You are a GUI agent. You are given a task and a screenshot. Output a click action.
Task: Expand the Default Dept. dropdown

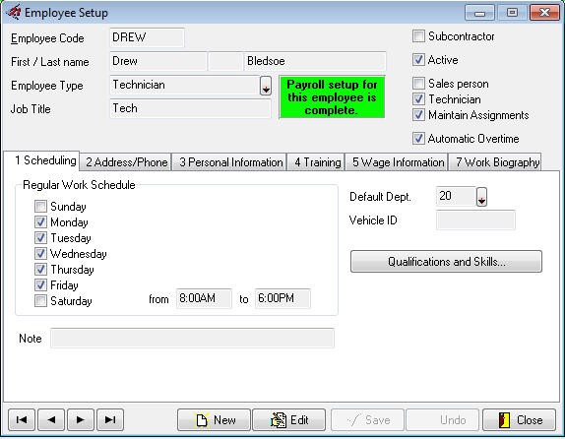[x=481, y=197]
